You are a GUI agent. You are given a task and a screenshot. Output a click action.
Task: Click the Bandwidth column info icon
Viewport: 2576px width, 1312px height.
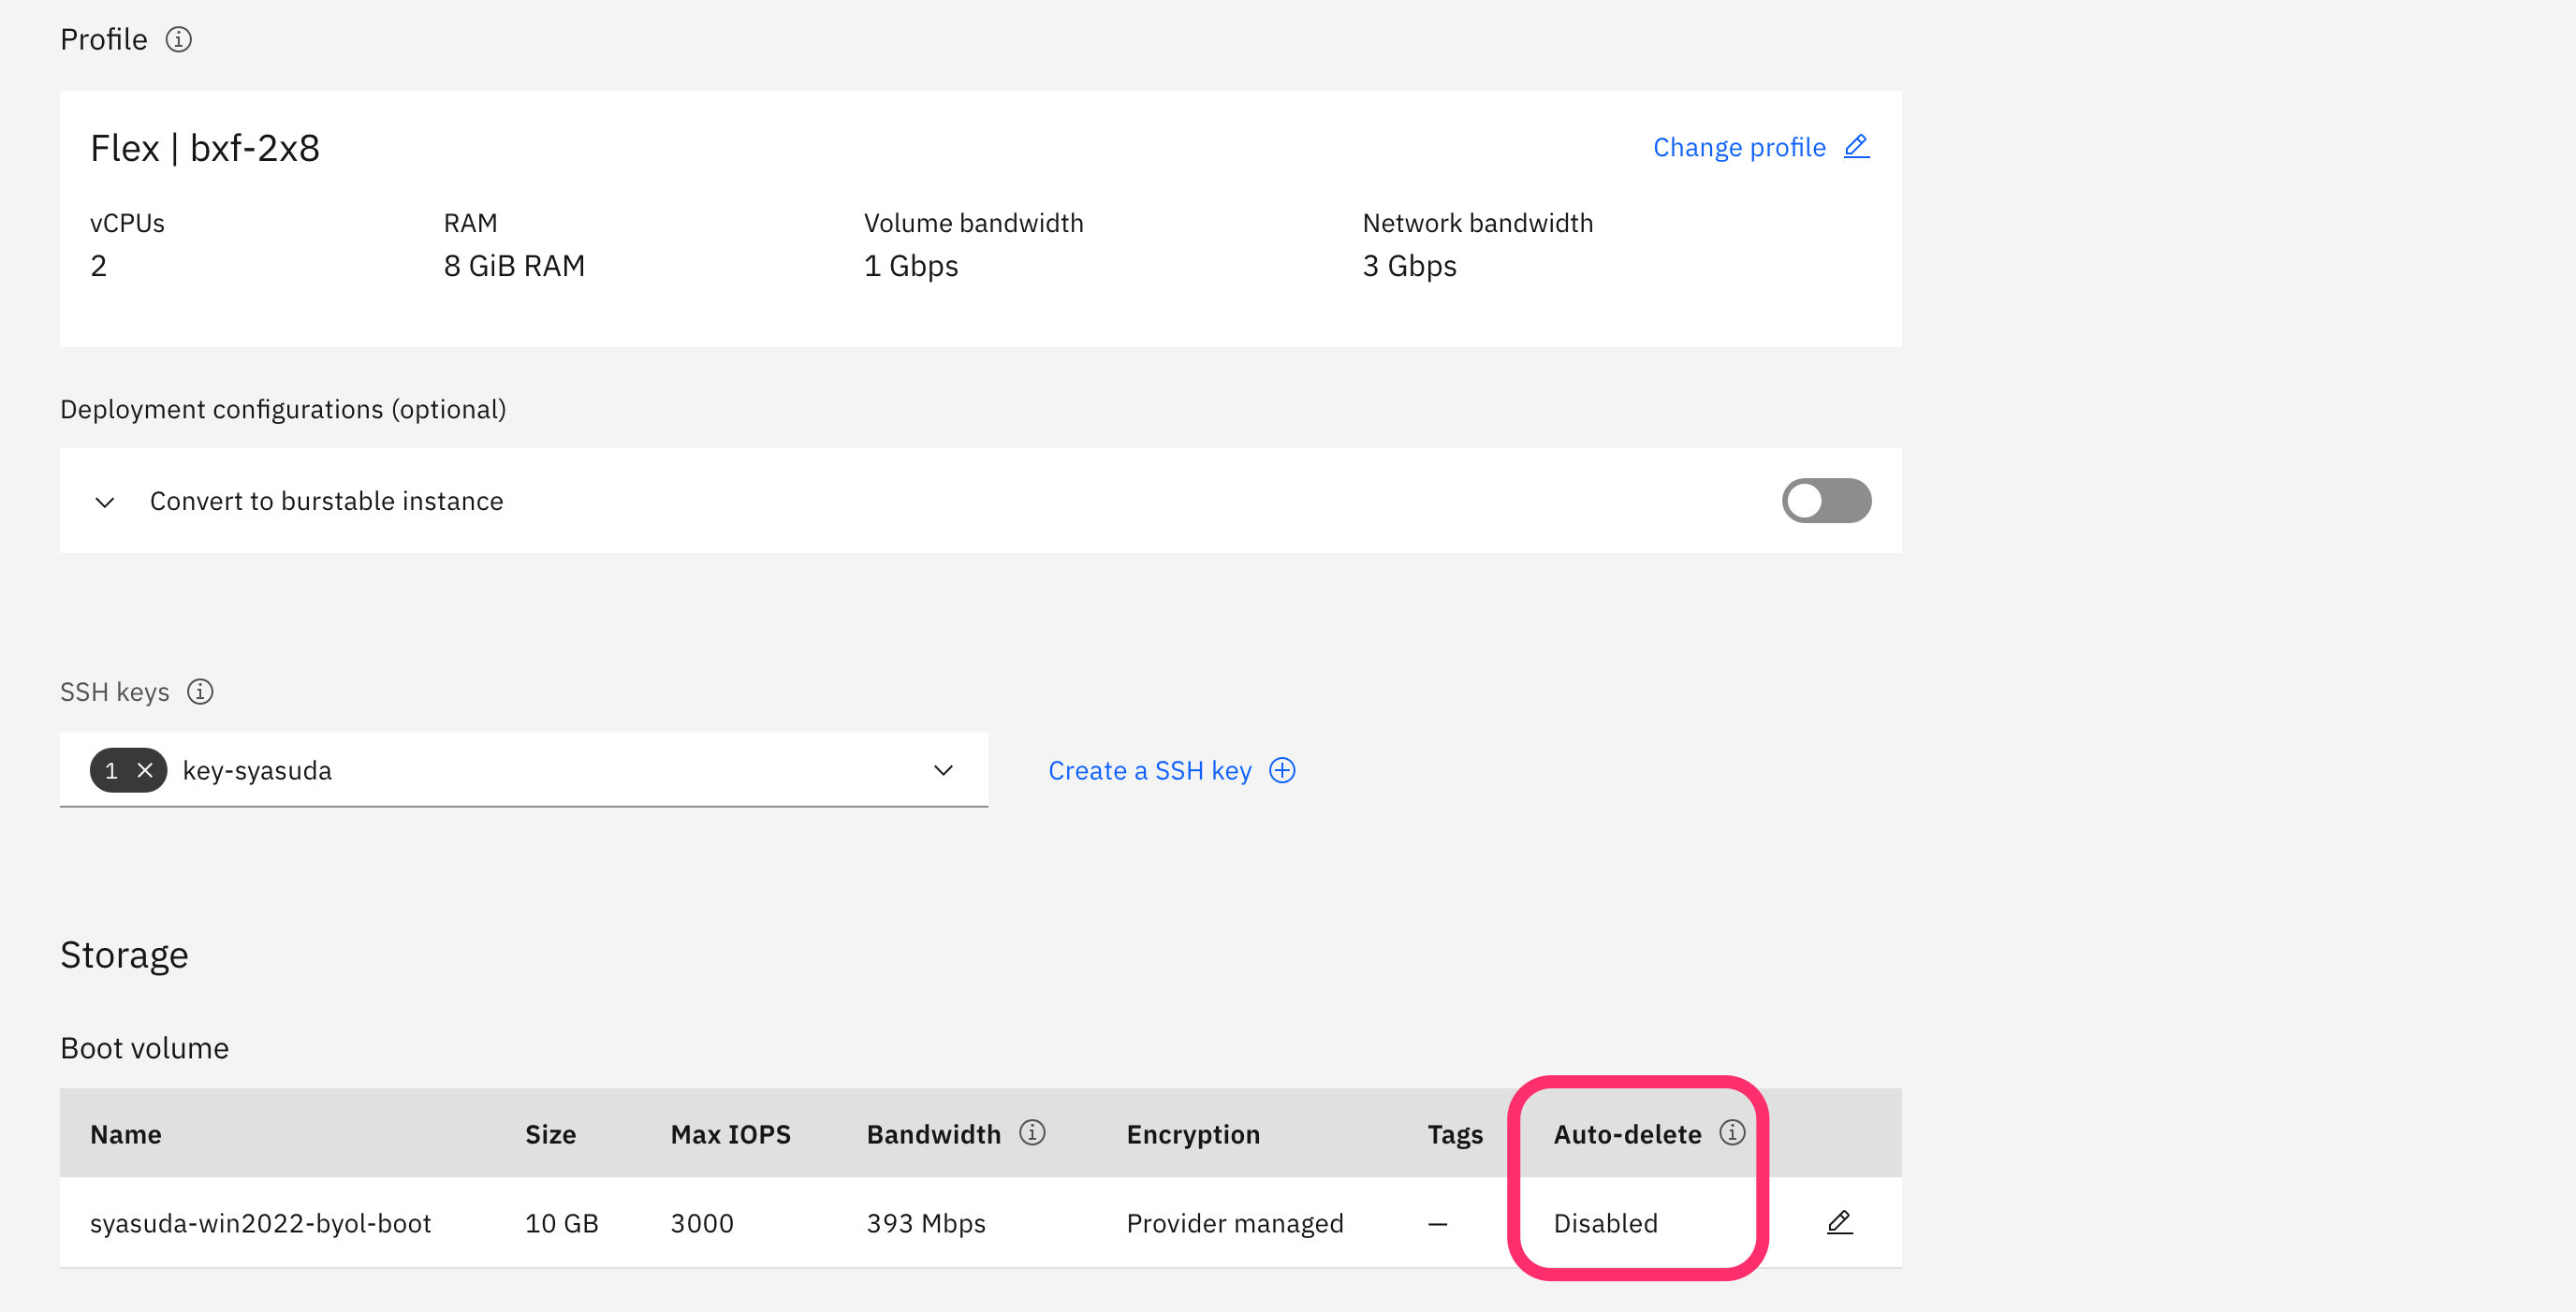1032,1132
